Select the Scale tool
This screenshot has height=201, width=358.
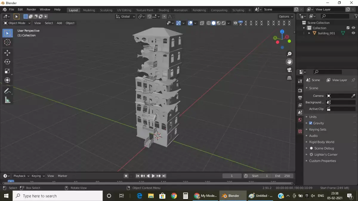tap(7, 71)
